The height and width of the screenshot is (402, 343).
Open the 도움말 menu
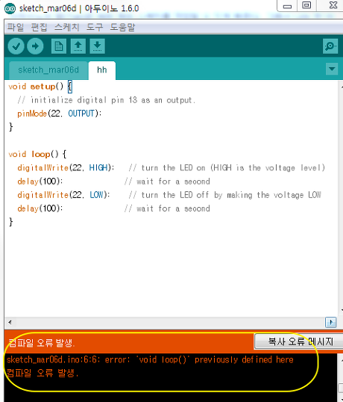(x=122, y=27)
